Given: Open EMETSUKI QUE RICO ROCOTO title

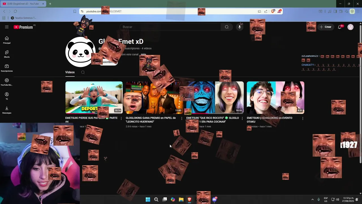Looking at the screenshot, I should 212,120.
